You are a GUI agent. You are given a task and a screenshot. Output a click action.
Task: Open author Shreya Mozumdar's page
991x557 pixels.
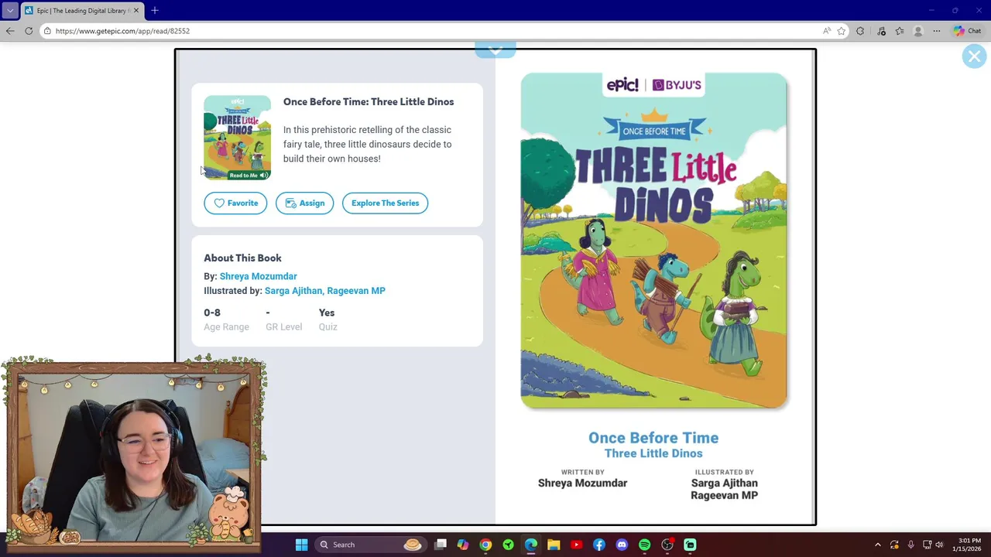click(x=258, y=276)
